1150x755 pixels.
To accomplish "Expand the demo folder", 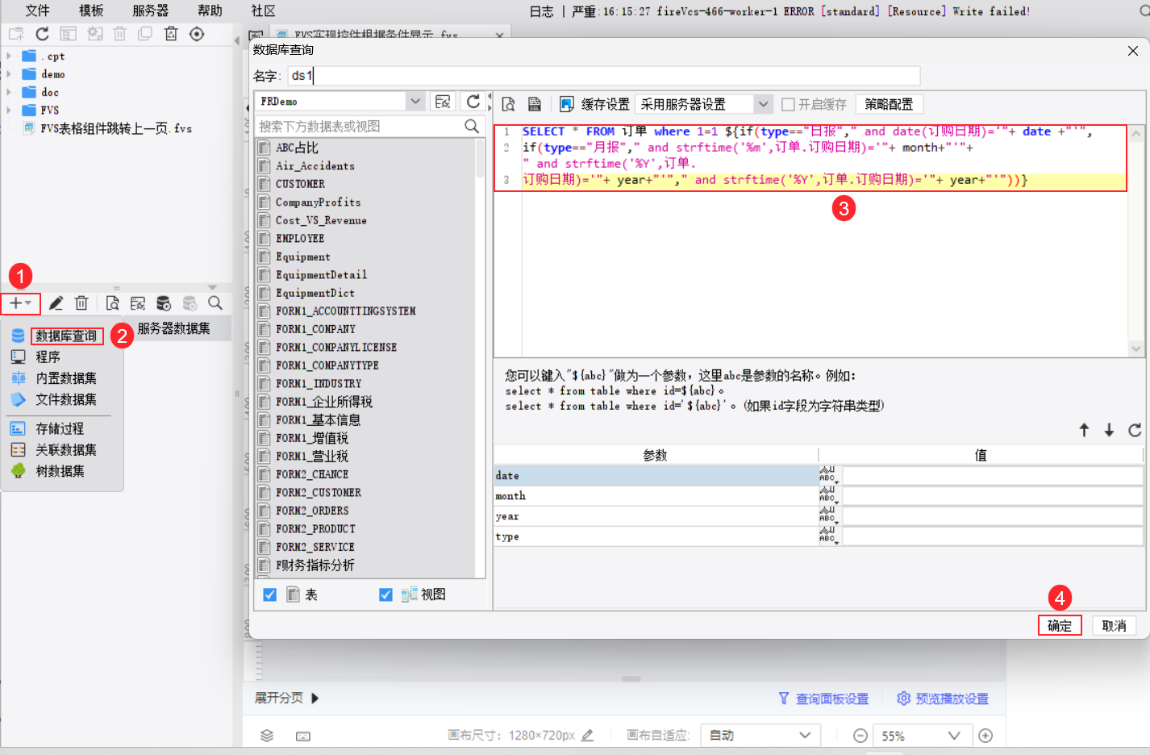I will pyautogui.click(x=9, y=73).
